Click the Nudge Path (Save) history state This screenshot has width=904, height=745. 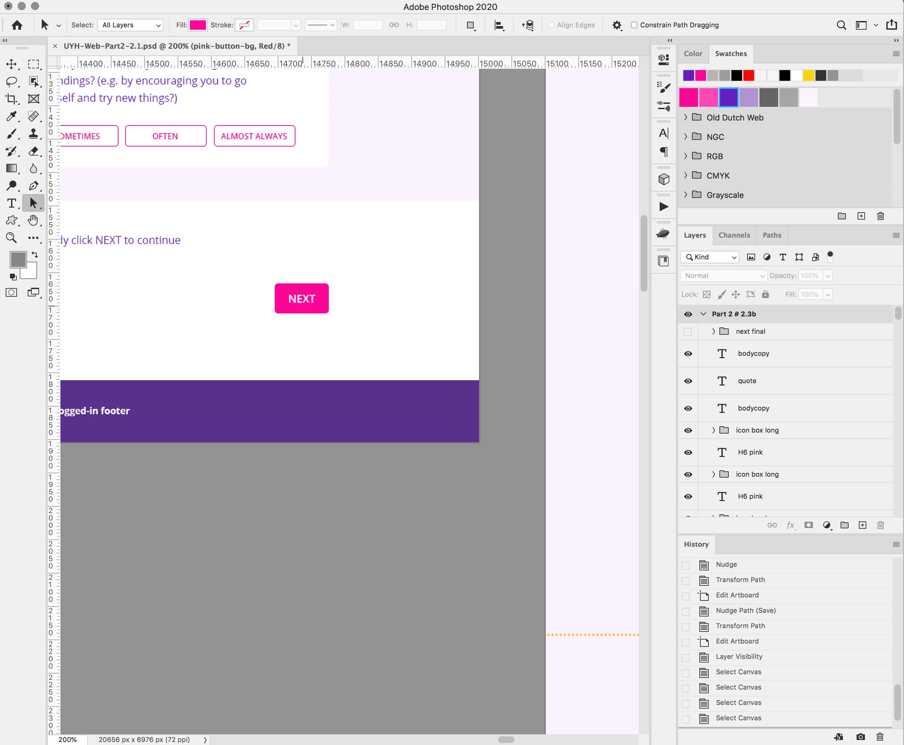pos(746,610)
